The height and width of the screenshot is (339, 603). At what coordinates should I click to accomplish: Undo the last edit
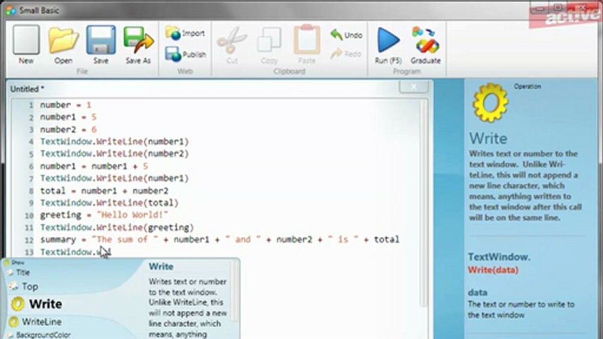(x=346, y=35)
